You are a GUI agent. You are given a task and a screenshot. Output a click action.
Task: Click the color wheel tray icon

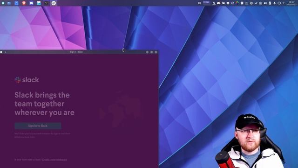tap(237, 3)
